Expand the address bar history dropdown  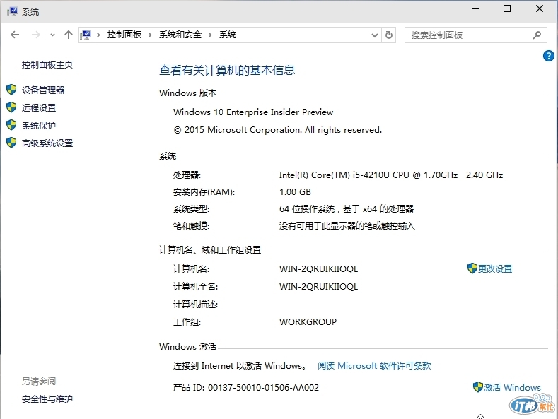374,35
